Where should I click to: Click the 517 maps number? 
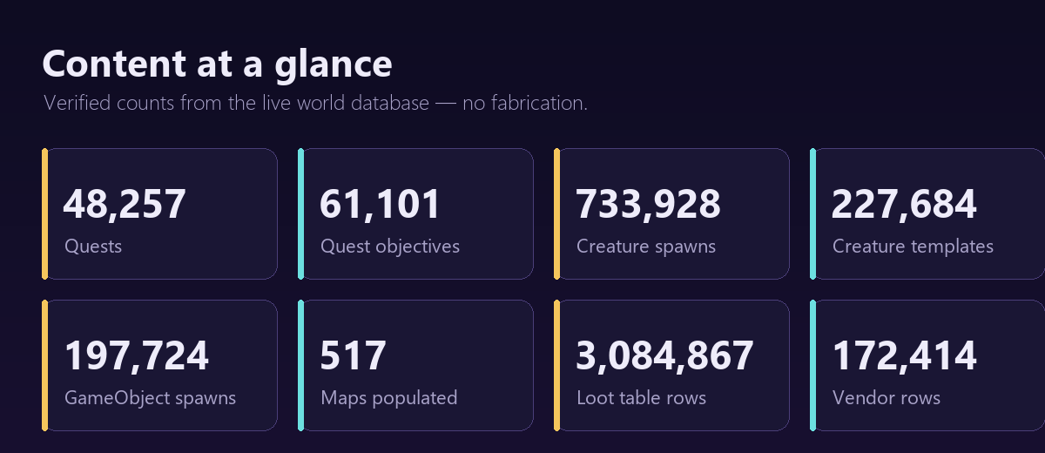click(354, 356)
